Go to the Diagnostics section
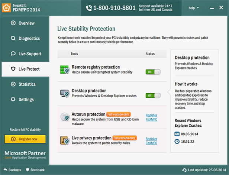The height and width of the screenshot is (175, 229). (x=26, y=38)
